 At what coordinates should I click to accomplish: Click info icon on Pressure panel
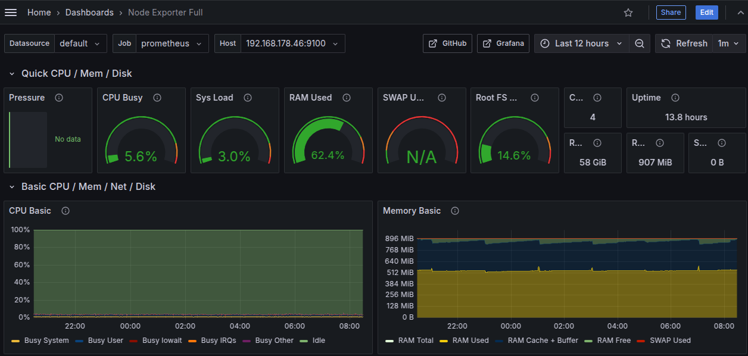click(58, 98)
